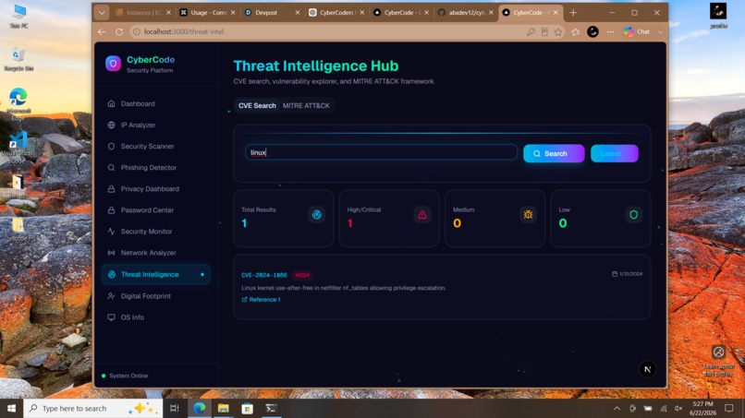745x418 pixels.
Task: Open the browser profile avatar
Action: pos(592,31)
